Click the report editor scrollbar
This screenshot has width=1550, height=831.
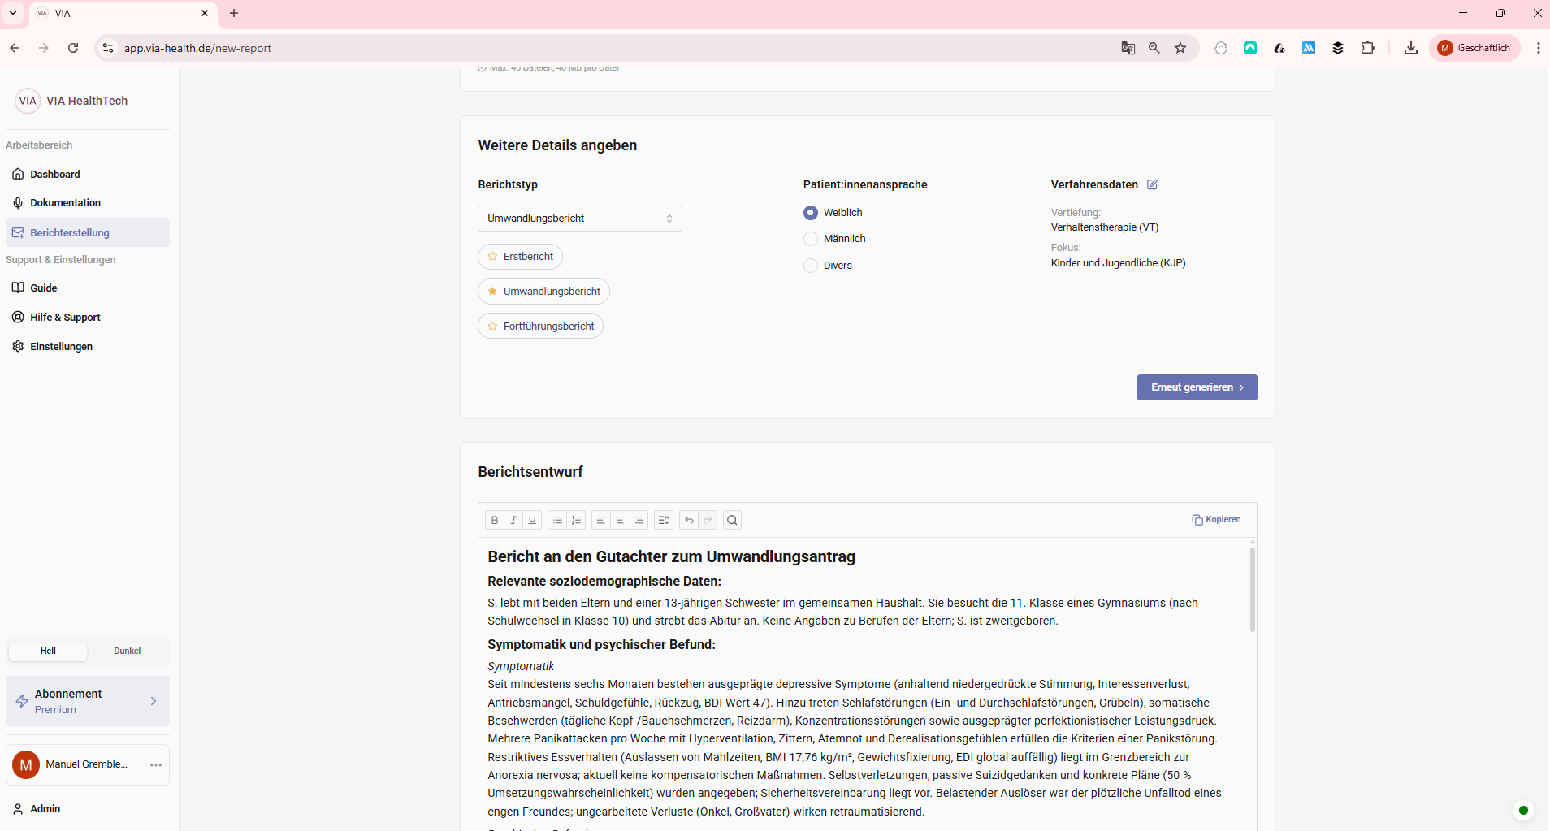pos(1252,590)
